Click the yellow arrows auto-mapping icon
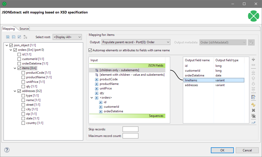 point(253,105)
